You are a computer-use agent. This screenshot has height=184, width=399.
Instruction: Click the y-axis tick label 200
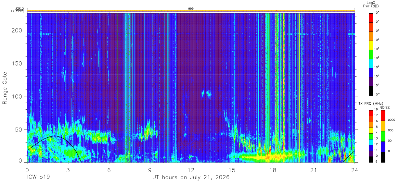point(17,30)
